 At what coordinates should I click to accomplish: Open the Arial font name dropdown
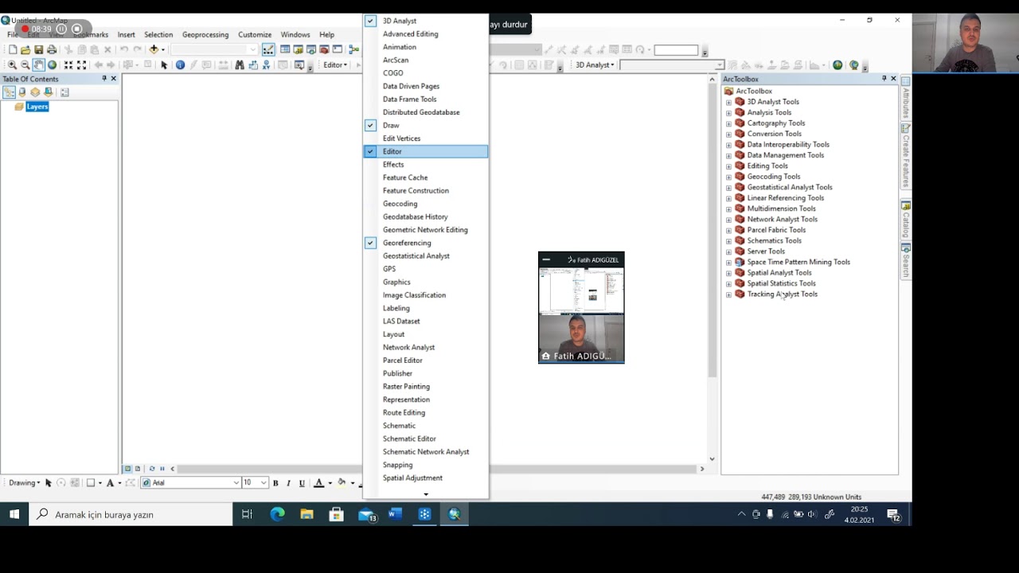(x=236, y=483)
